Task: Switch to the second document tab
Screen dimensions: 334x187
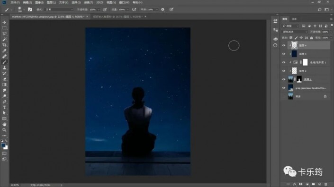Action: point(118,17)
